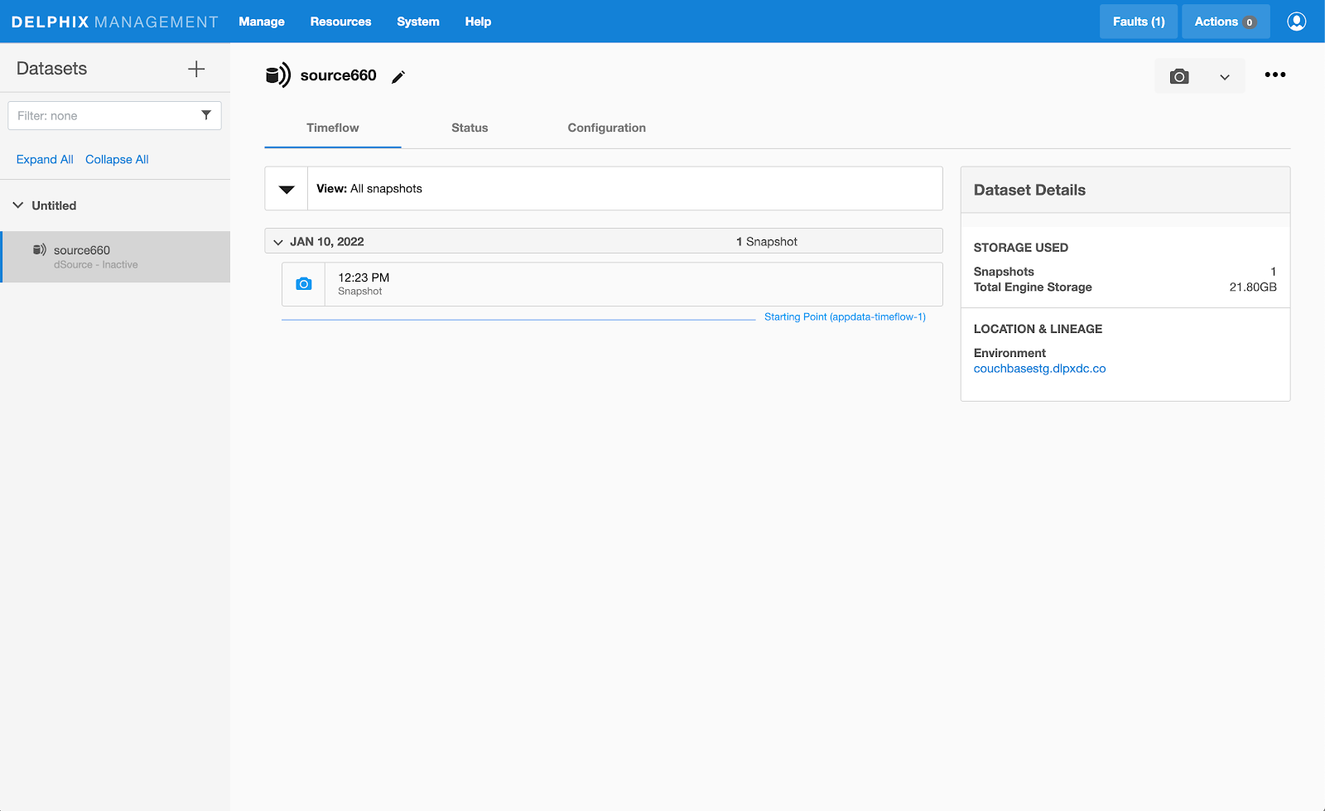
Task: Collapse the Untitled dataset group
Action: [x=17, y=205]
